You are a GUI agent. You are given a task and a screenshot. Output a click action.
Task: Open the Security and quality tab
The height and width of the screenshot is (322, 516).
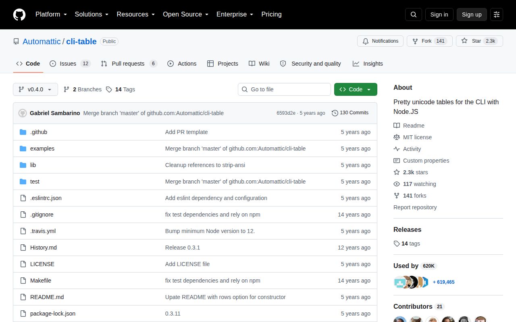point(310,64)
